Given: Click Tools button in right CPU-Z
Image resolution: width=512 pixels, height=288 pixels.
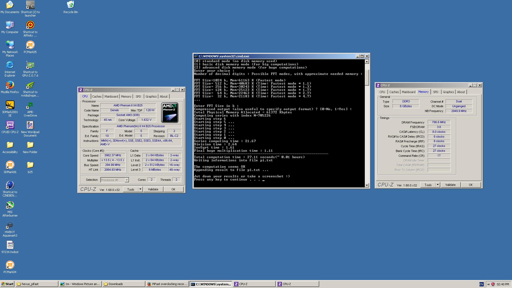Looking at the screenshot, I should pos(428,185).
